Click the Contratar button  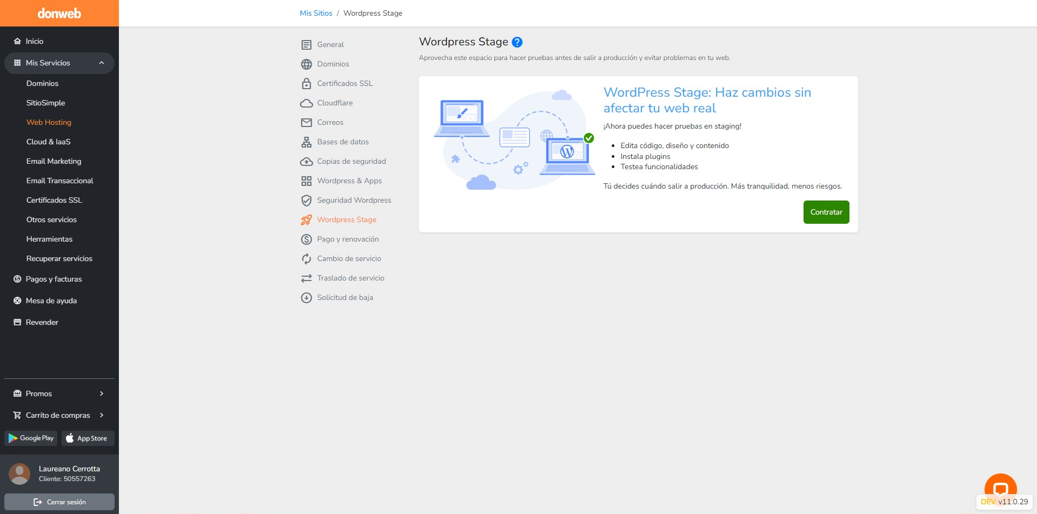[x=826, y=212]
